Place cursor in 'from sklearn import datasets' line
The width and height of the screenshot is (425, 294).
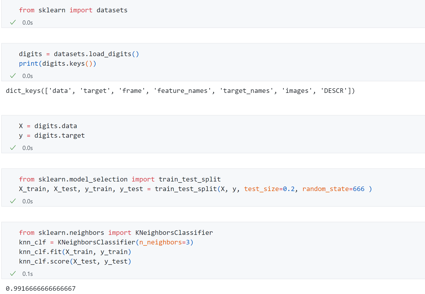[x=73, y=10]
